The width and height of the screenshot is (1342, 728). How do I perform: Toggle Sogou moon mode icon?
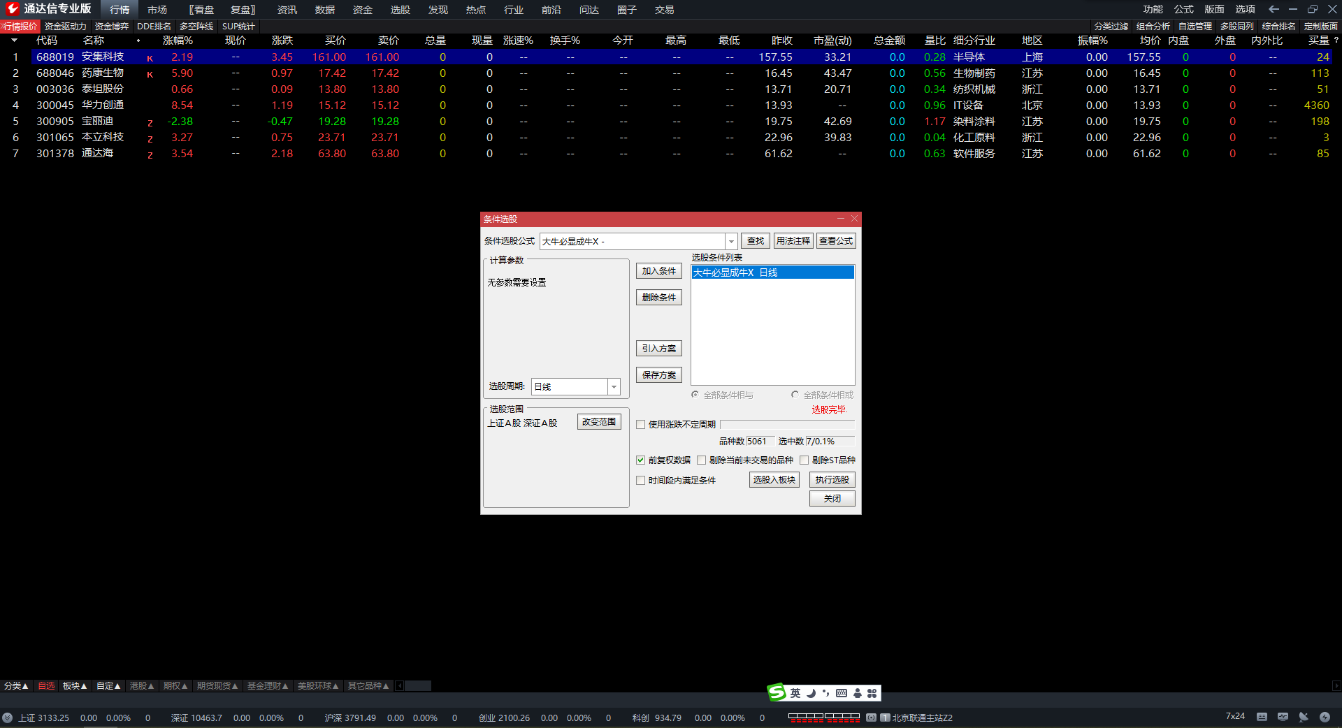pos(811,693)
